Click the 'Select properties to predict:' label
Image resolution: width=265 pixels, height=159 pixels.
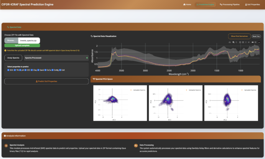coord(18,67)
